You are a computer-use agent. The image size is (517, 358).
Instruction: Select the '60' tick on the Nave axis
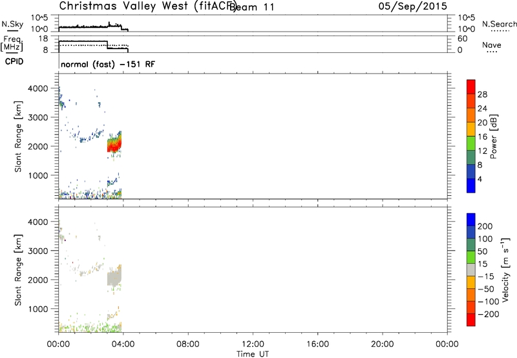pyautogui.click(x=463, y=39)
